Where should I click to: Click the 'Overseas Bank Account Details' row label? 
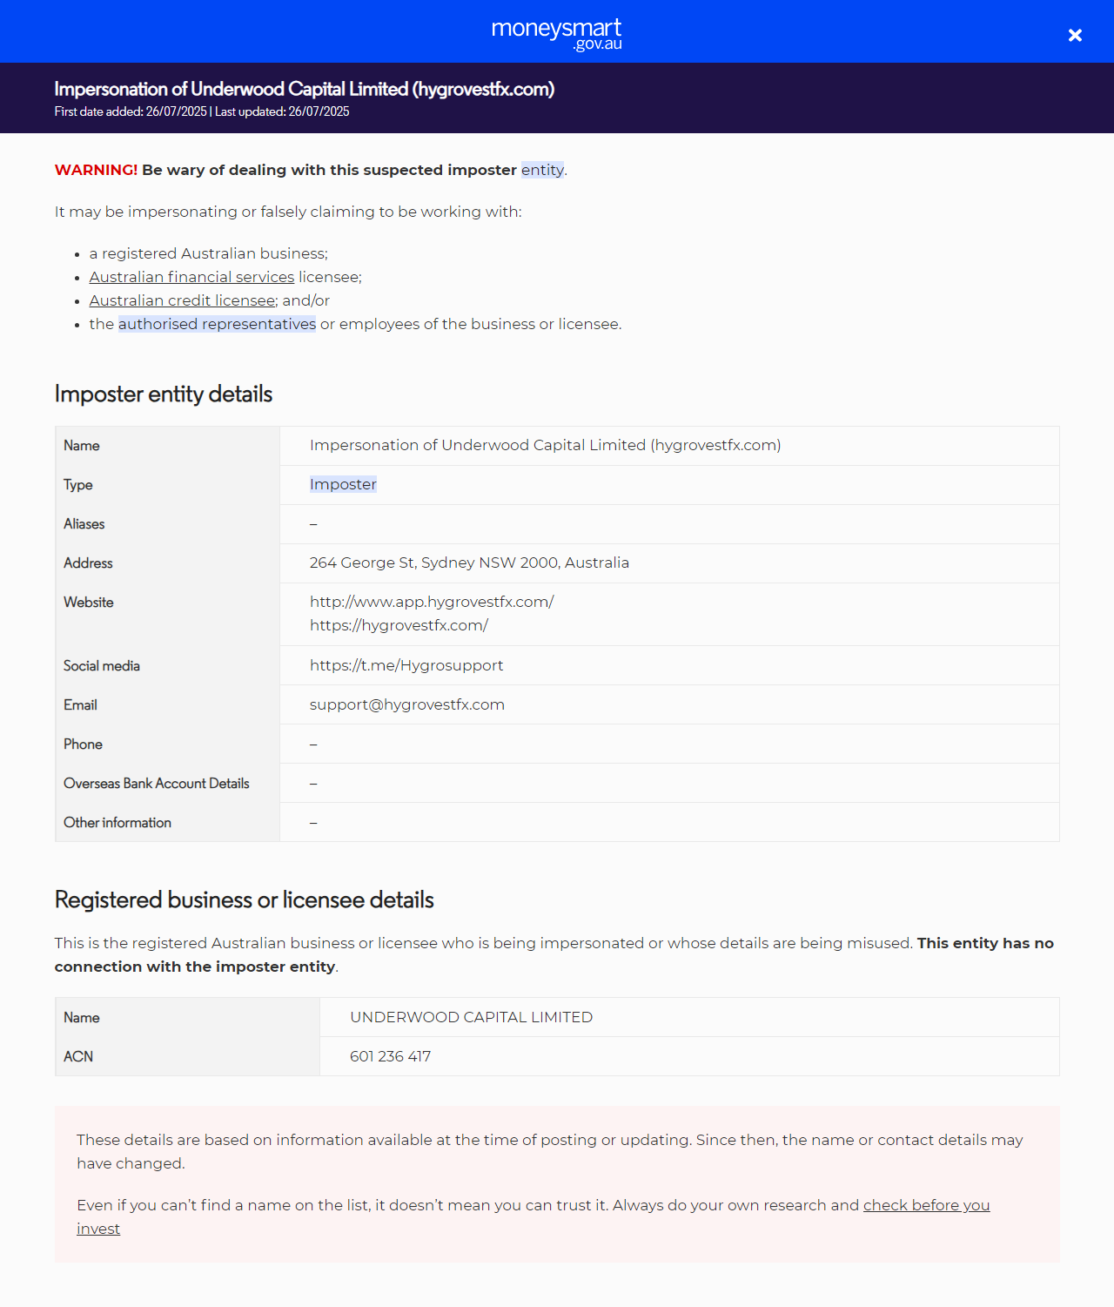point(157,783)
